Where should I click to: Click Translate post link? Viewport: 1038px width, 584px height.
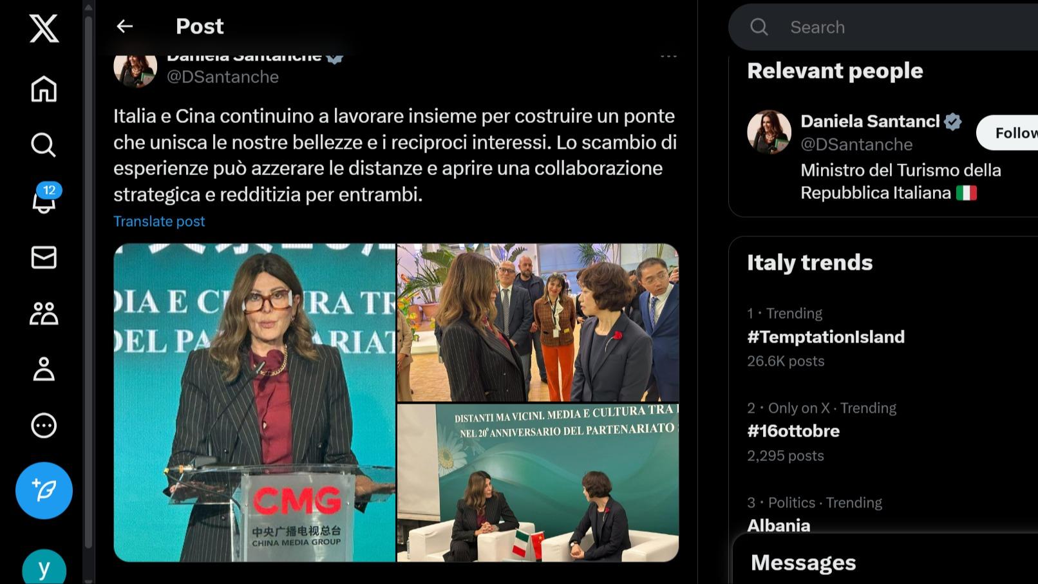click(159, 221)
